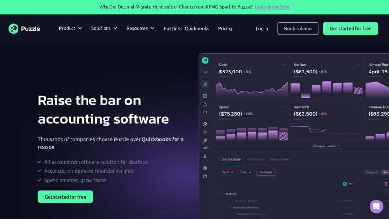Open the inbox icon in the dashboard sidebar

coord(205,72)
